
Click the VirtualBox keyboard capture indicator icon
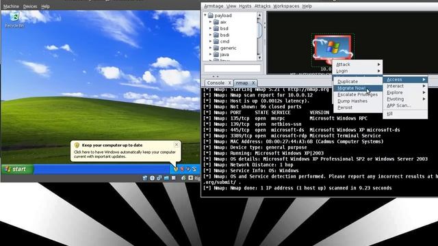point(191,178)
